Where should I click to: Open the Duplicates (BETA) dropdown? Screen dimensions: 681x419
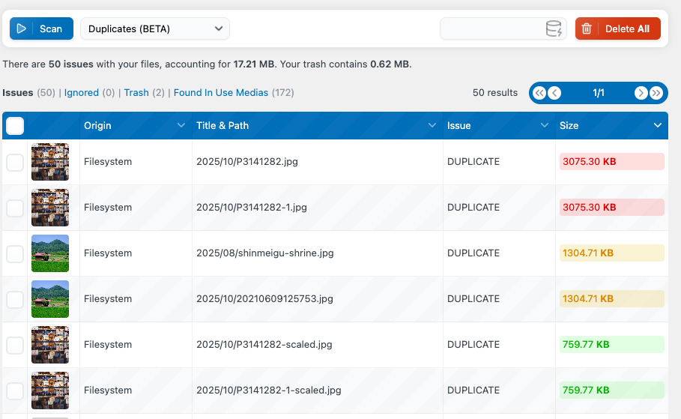tap(155, 28)
